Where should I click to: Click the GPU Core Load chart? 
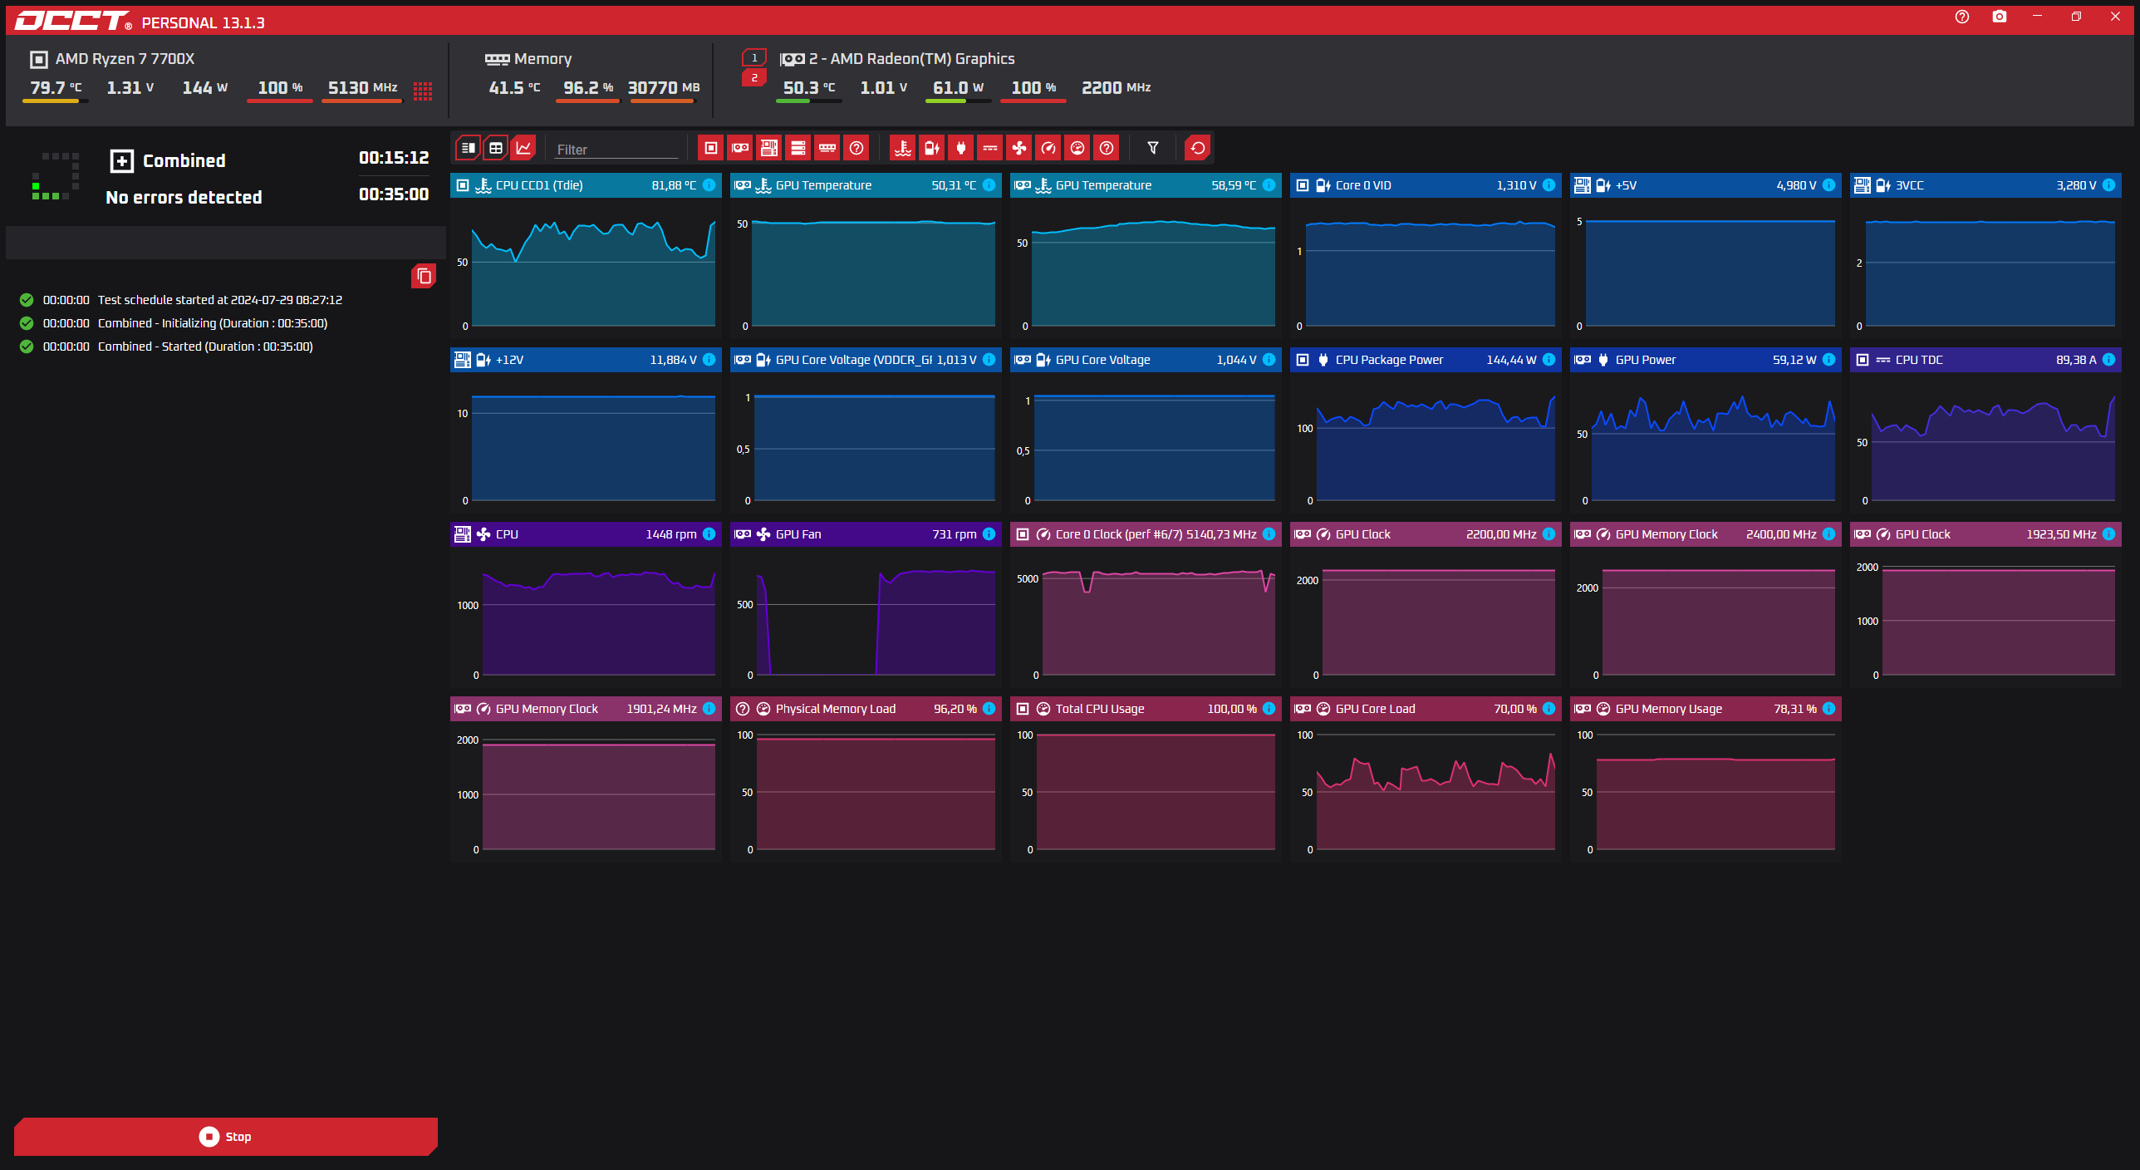[x=1426, y=794]
